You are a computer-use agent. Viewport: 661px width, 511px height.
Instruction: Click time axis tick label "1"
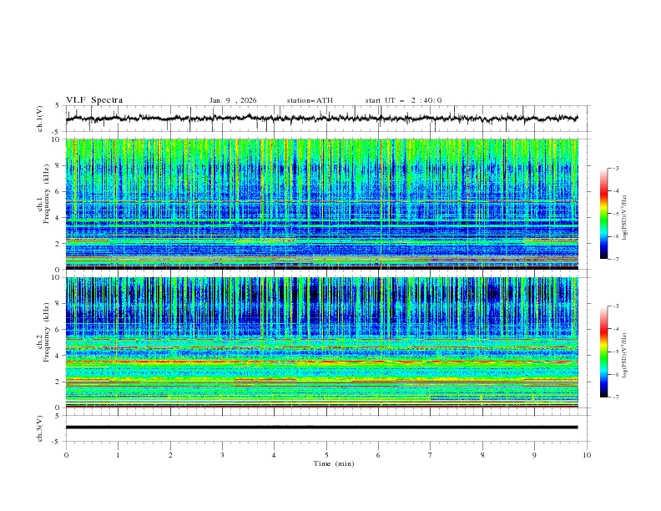[x=118, y=455]
